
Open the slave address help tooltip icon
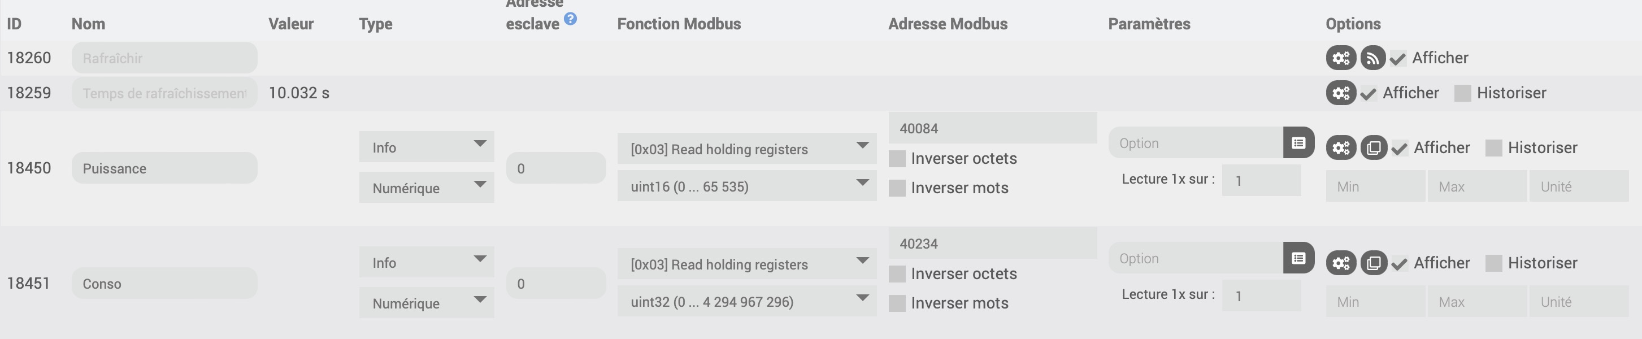[571, 19]
